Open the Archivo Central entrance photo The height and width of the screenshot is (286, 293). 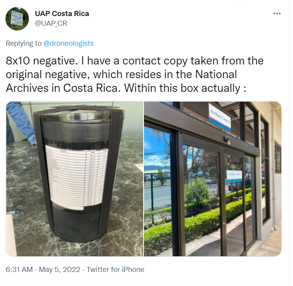(213, 179)
